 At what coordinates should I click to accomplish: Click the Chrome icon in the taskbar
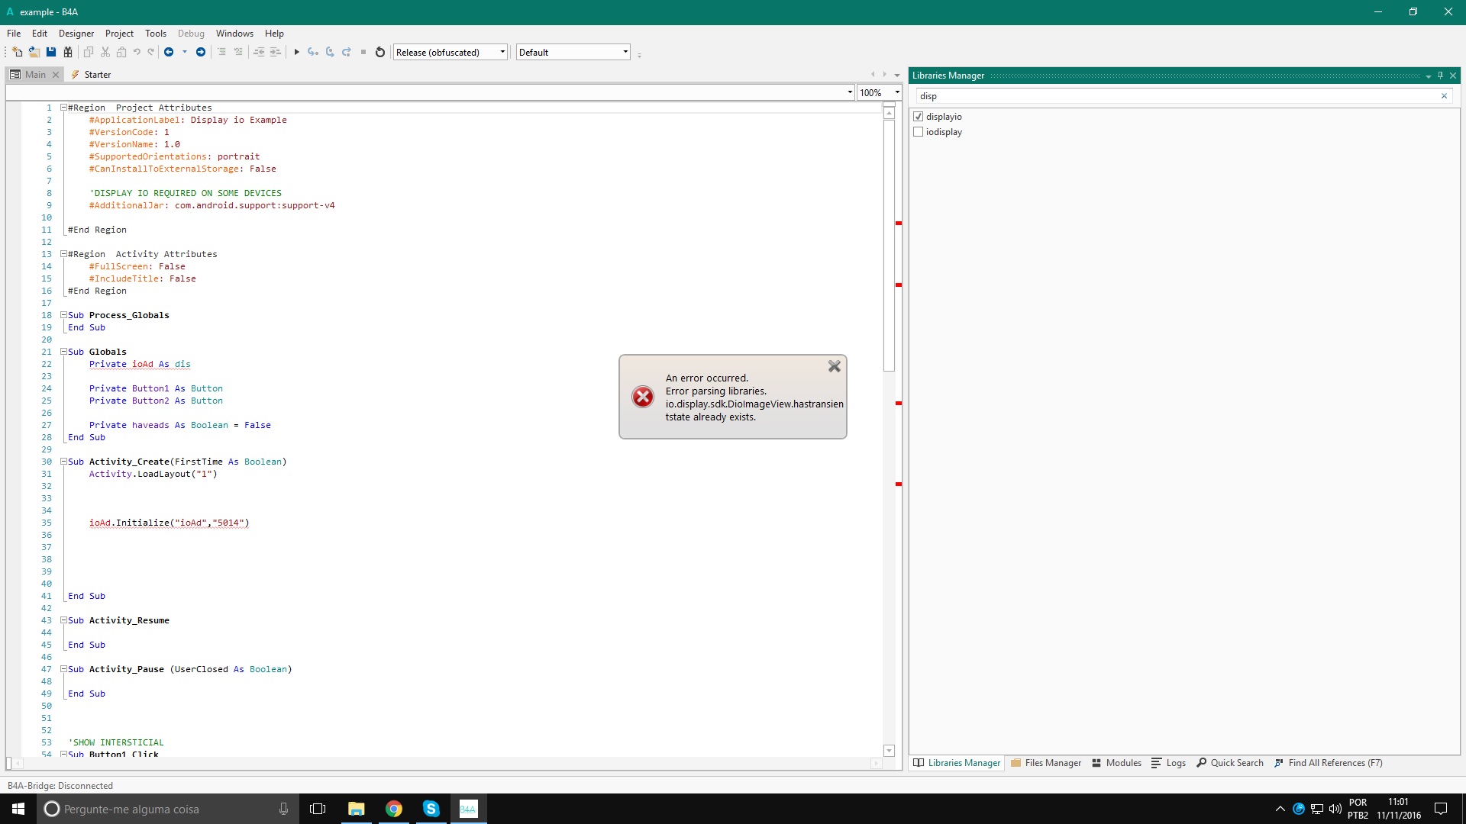pos(394,809)
